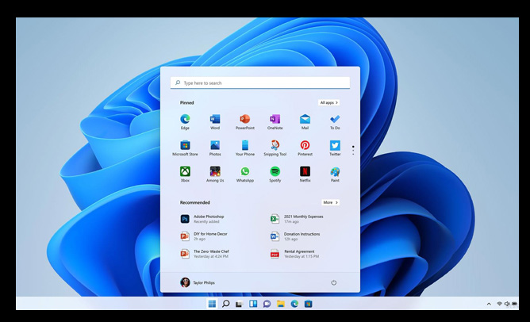Open the power options button
The height and width of the screenshot is (322, 530).
(333, 282)
